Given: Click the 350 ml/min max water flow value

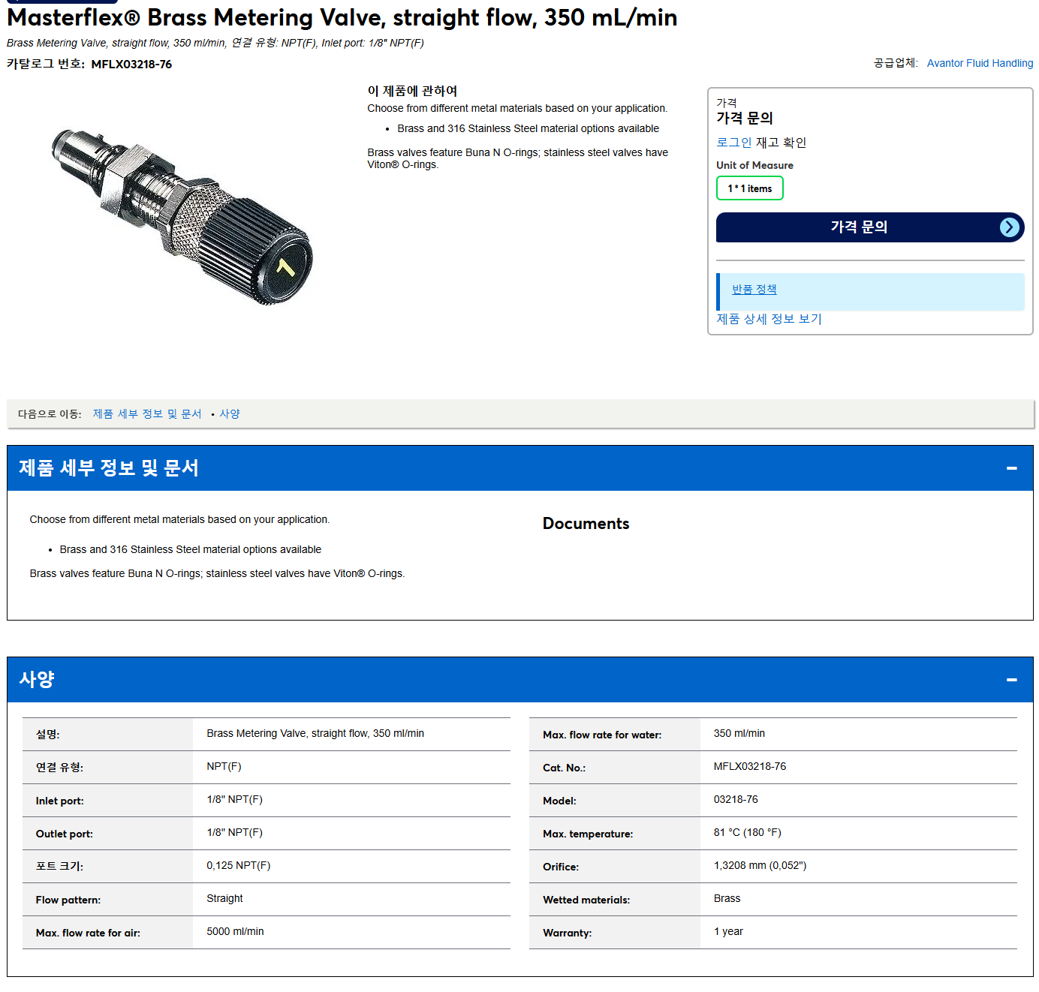Looking at the screenshot, I should [739, 734].
